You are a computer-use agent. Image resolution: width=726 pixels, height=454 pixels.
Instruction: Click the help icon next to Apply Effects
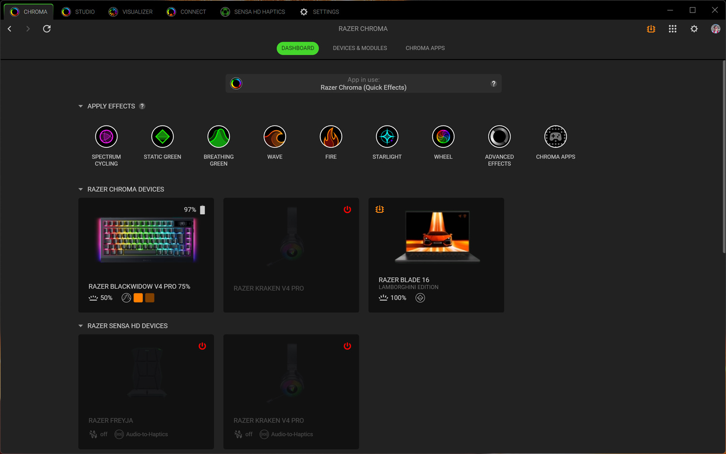coord(142,106)
